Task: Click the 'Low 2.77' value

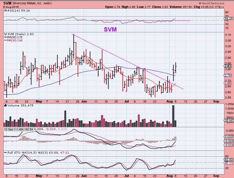Action: point(144,7)
